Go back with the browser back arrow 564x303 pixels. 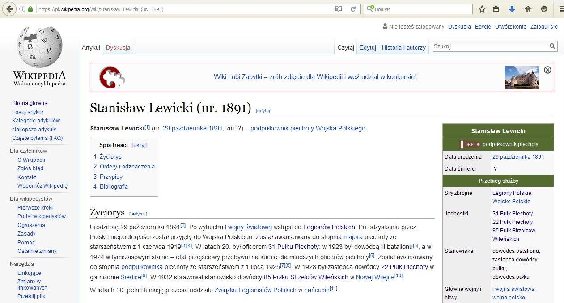point(9,9)
